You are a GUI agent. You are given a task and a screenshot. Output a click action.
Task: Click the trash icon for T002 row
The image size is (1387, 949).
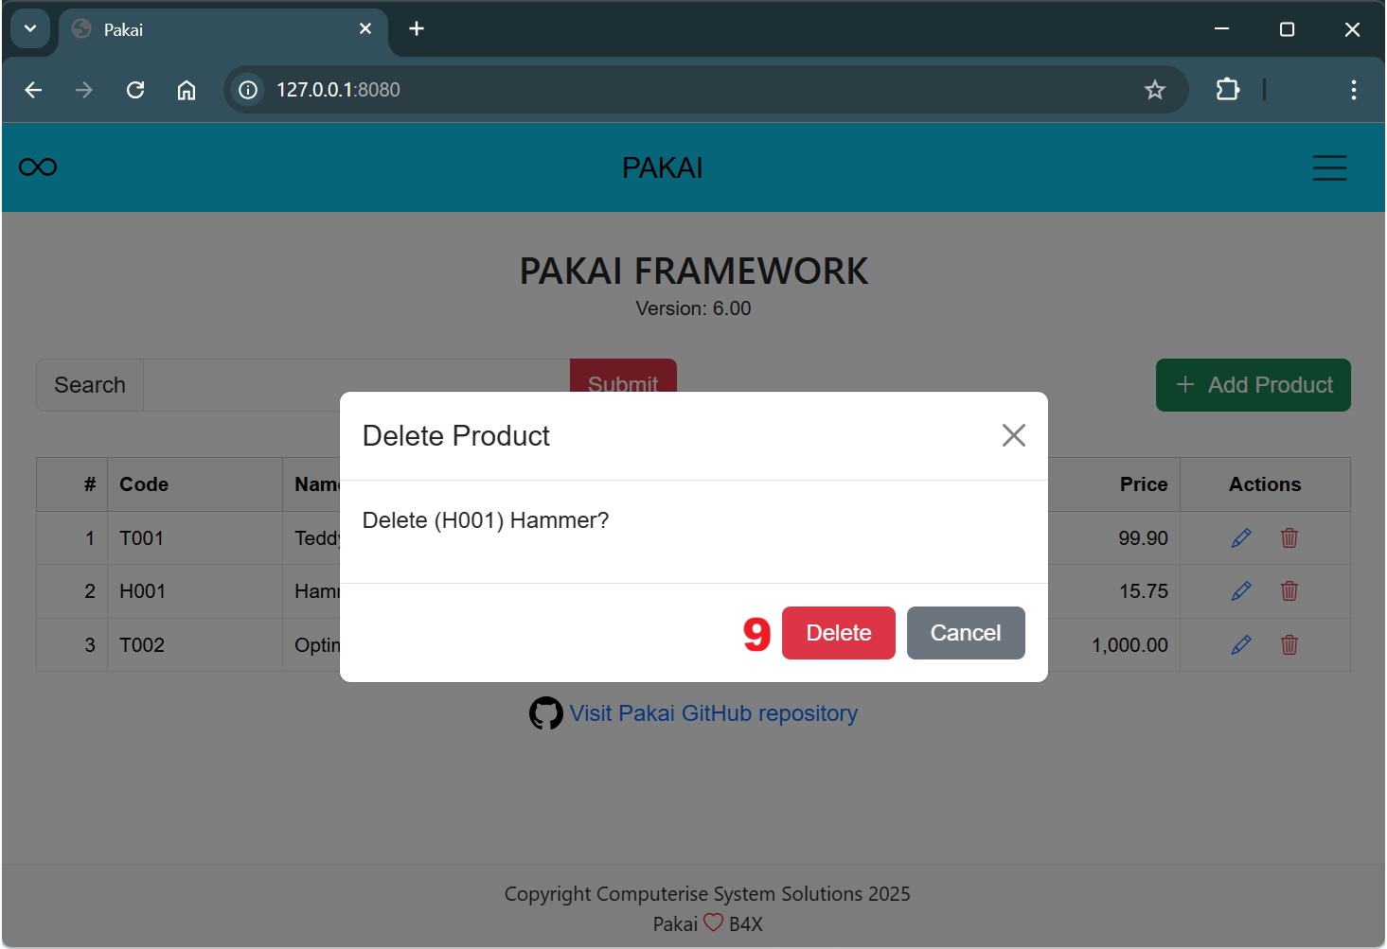tap(1289, 645)
